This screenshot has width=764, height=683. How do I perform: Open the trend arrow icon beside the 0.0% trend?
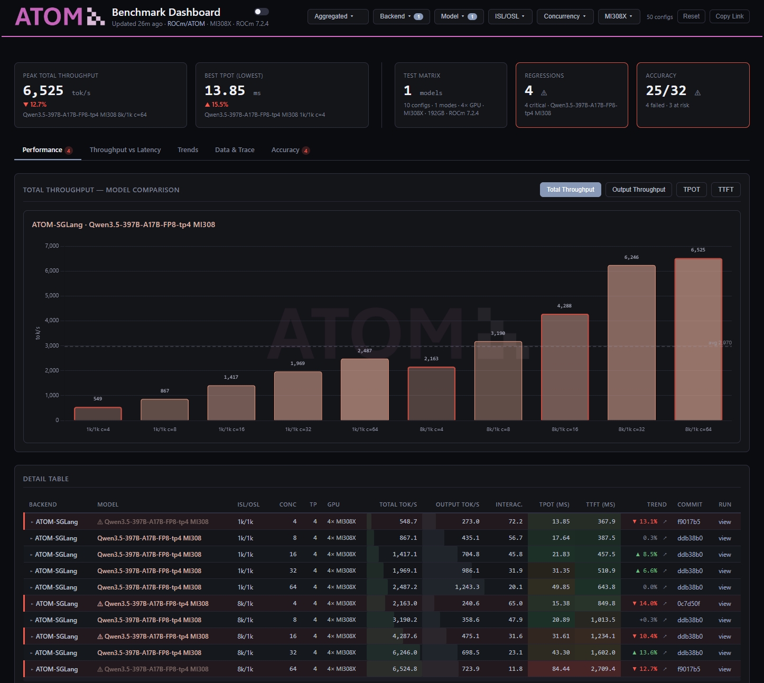point(665,587)
